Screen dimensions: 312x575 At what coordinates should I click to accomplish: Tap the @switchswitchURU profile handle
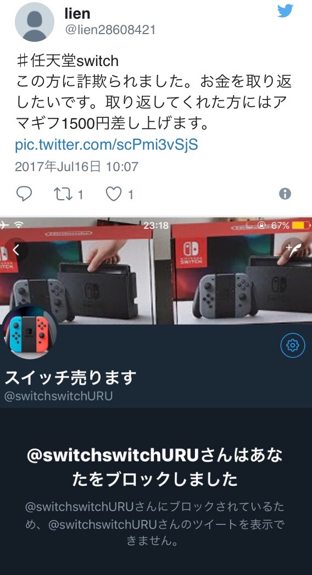[58, 396]
